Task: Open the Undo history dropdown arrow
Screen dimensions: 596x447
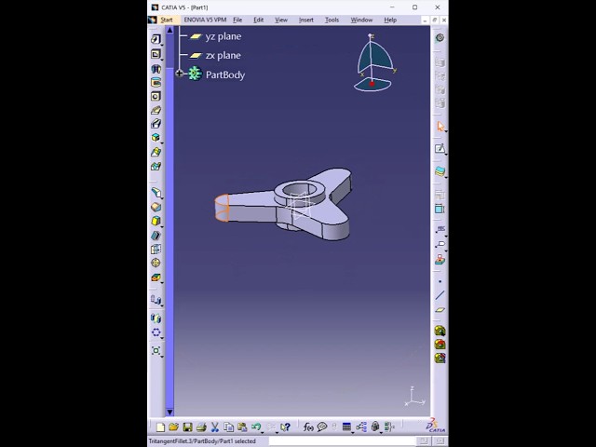Action: [263, 432]
